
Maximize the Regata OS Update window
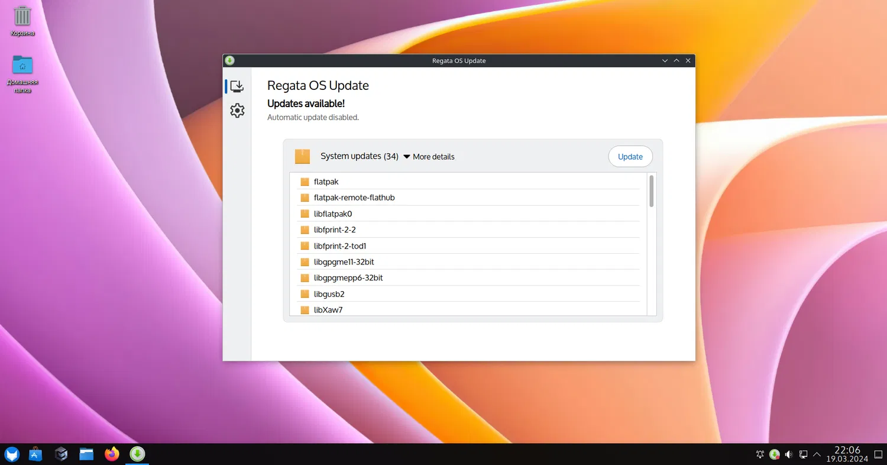[x=676, y=60]
